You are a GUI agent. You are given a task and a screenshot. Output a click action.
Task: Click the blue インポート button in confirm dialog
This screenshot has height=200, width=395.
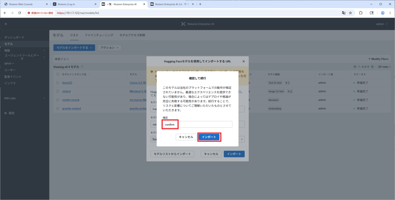point(209,137)
